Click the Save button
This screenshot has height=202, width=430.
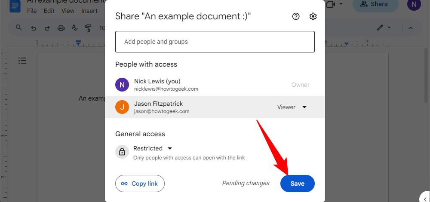click(297, 184)
